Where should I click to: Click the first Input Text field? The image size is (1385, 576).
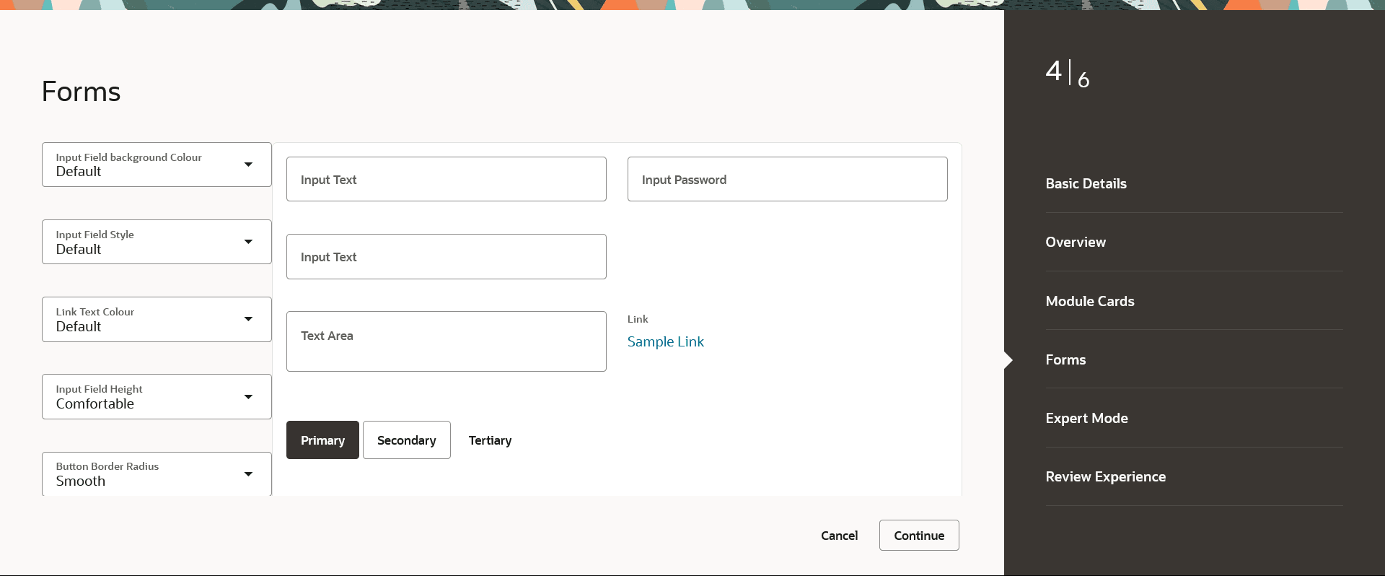click(446, 179)
